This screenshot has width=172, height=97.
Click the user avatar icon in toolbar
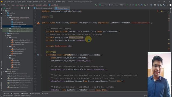pos(170,5)
